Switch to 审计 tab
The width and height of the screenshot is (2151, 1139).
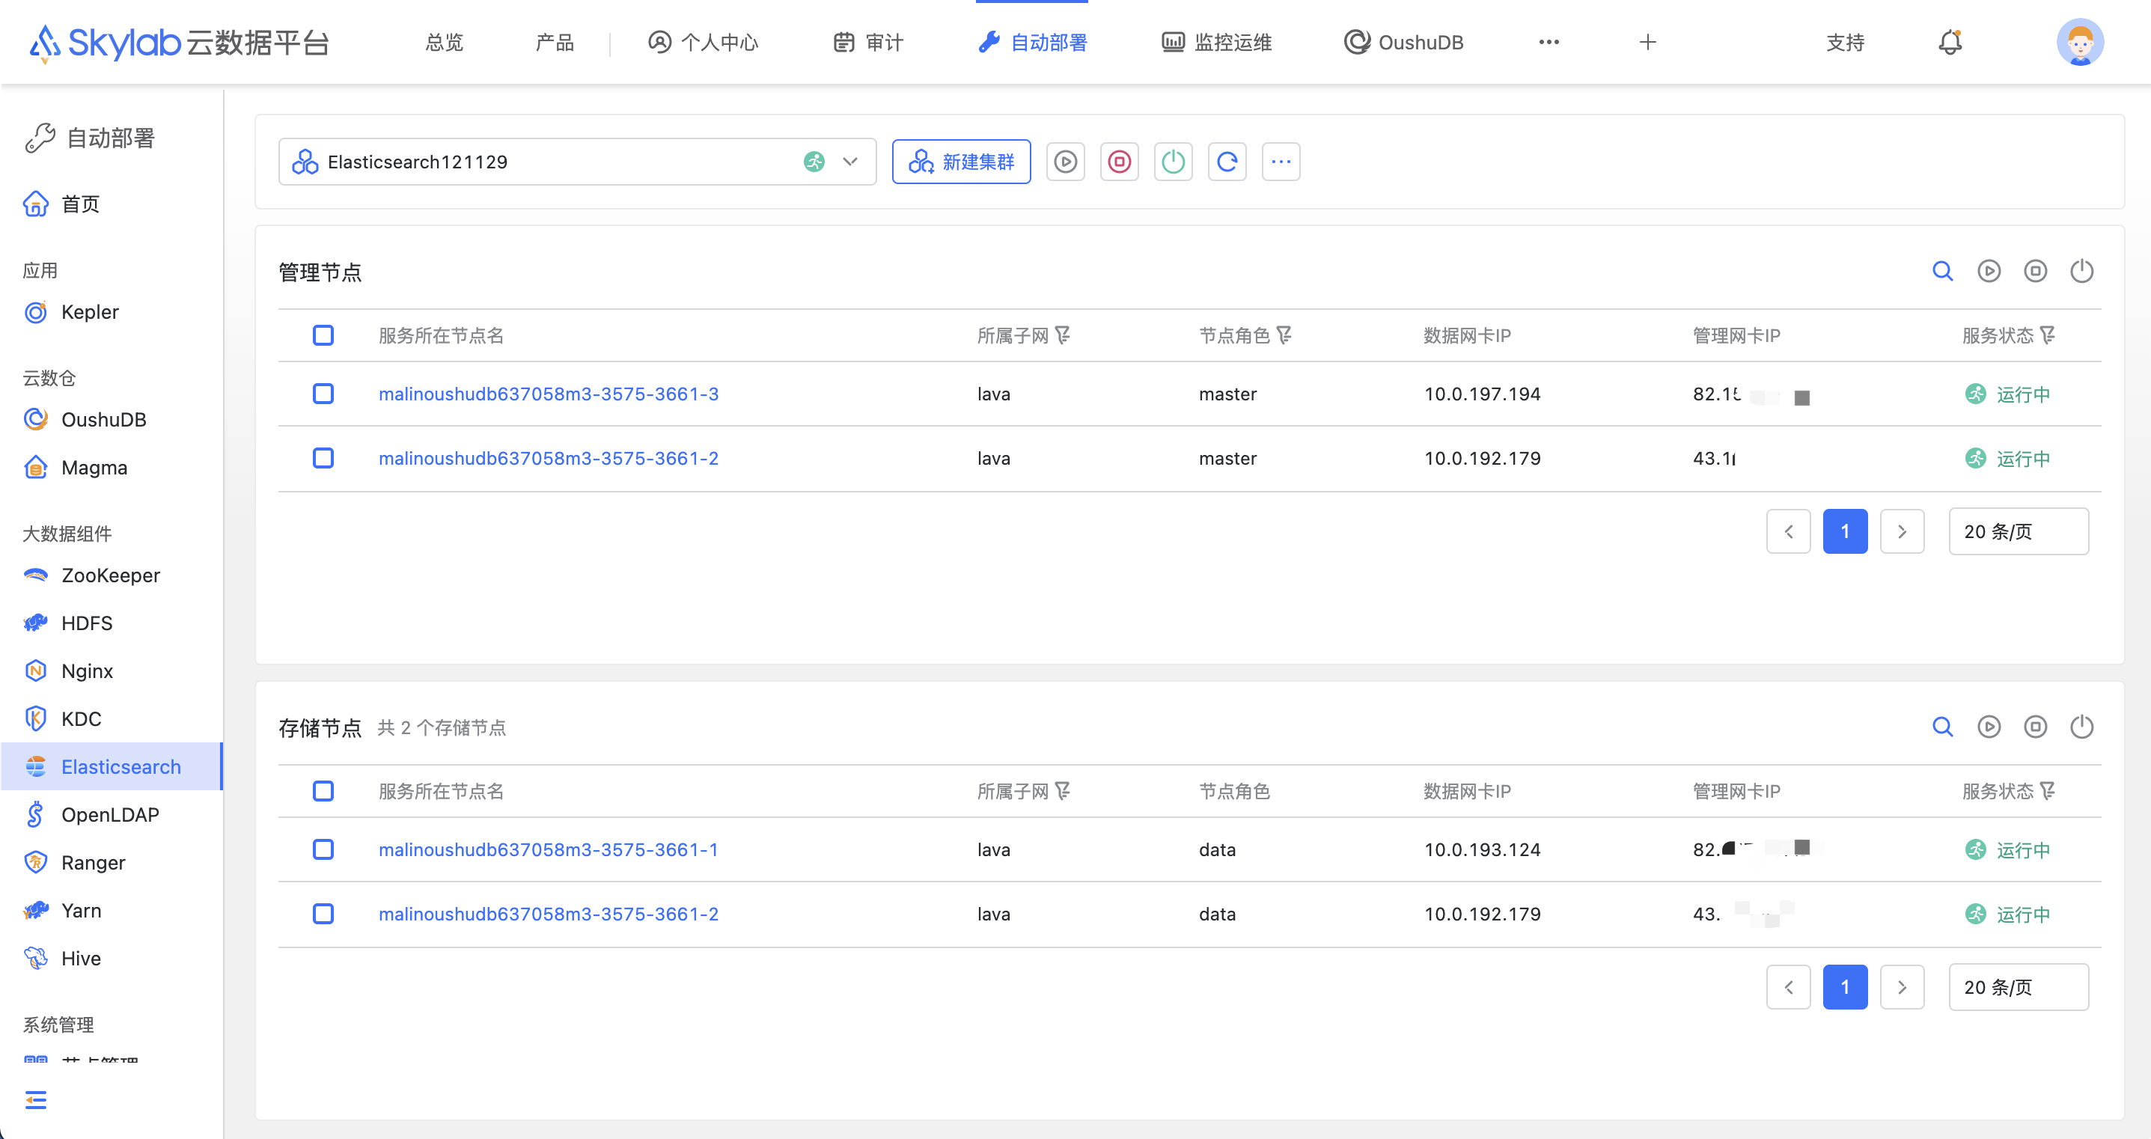tap(868, 42)
